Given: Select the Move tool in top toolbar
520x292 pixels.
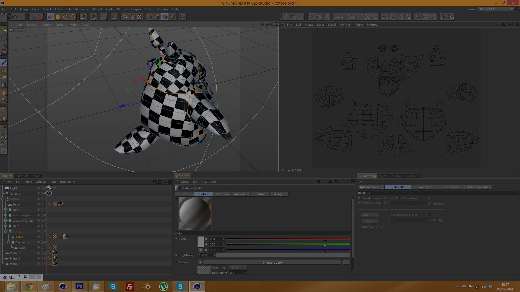Looking at the screenshot, I should (50, 17).
